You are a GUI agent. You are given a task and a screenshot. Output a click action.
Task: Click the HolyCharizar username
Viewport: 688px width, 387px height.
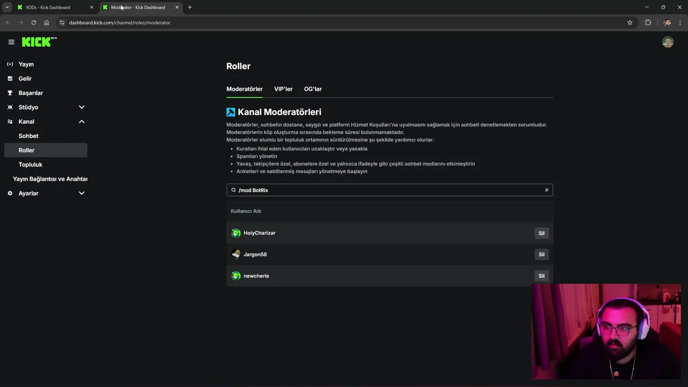[260, 233]
